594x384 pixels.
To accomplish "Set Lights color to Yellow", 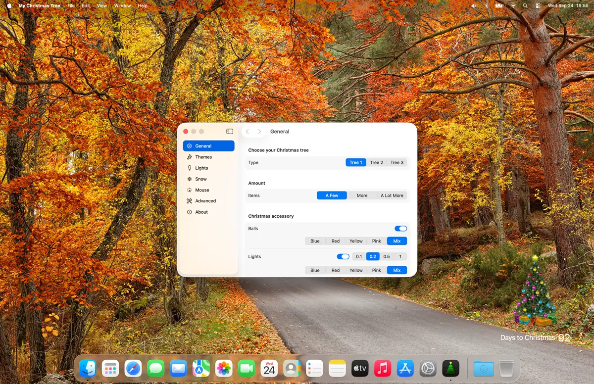I will click(356, 270).
